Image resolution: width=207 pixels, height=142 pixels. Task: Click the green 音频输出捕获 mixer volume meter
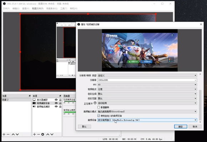pyautogui.click(x=70, y=112)
